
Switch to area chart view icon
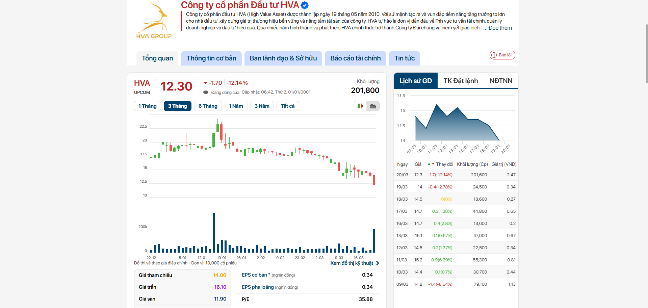(x=373, y=106)
